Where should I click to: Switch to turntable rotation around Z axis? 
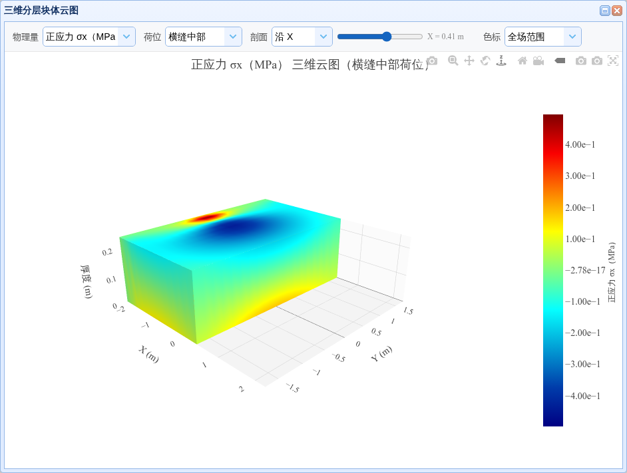tap(501, 61)
